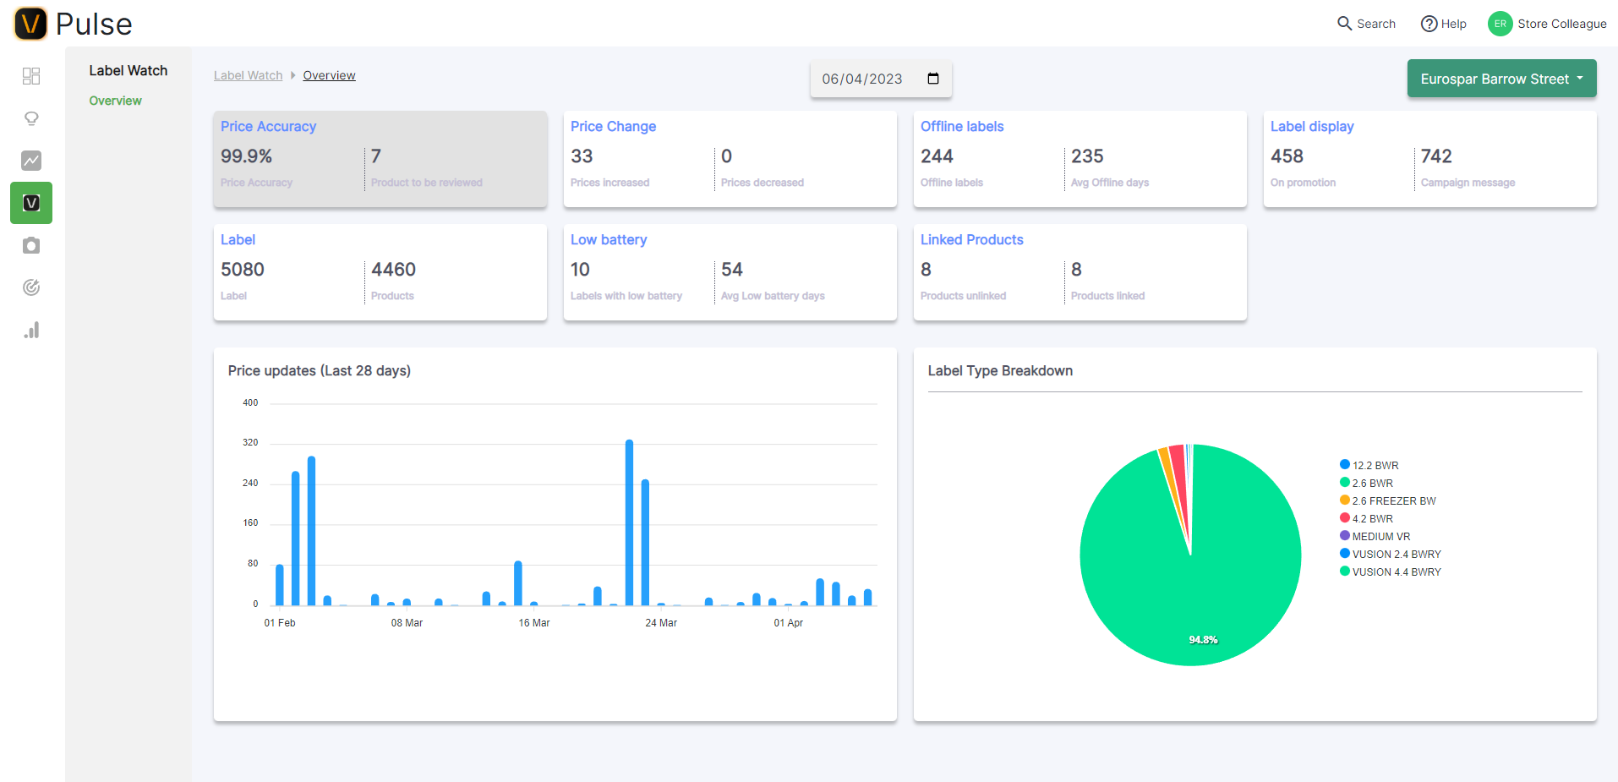Open the dashboard grid icon in sidebar
Screen dimensions: 1618x782
point(31,76)
